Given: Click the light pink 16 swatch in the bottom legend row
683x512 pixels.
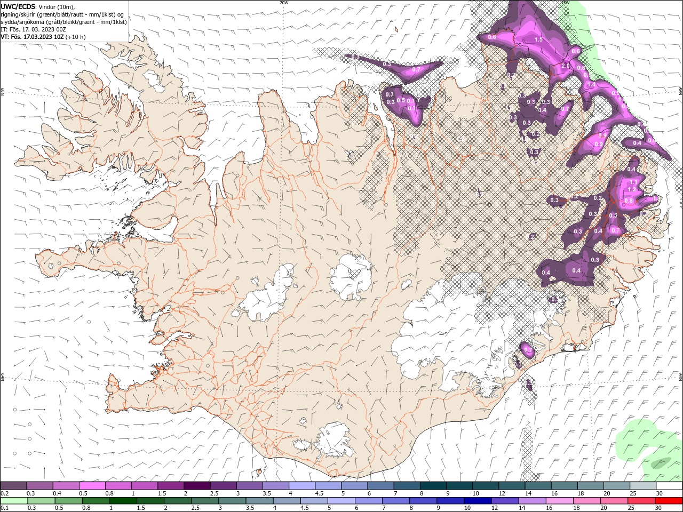Looking at the screenshot, I should [559, 501].
